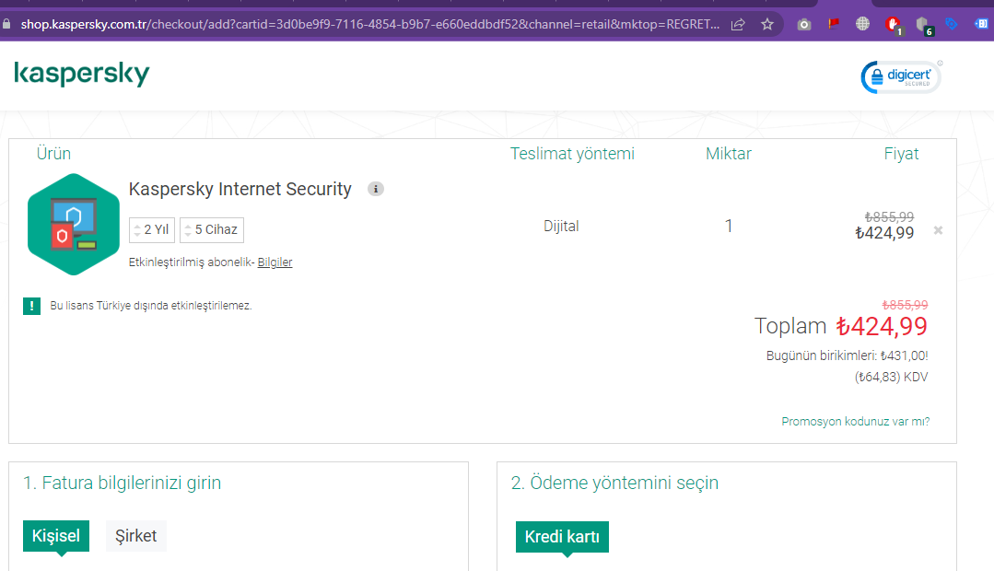Viewport: 994px width, 571px height.
Task: Click the blue tag extension icon
Action: pos(951,24)
